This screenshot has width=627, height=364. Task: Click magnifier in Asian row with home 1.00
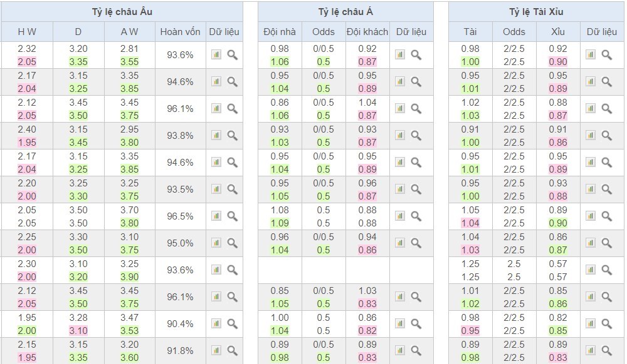[x=416, y=324]
